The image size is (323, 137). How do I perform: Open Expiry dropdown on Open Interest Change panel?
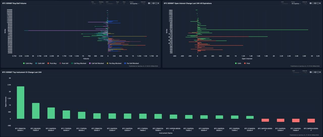[x=296, y=4]
